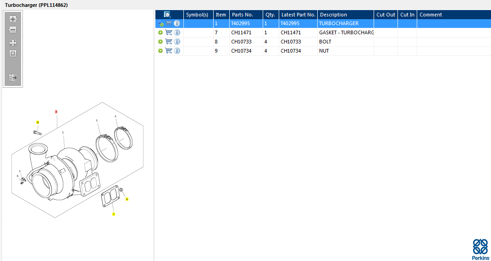Open gear icon for CH10734 NUT row
This screenshot has height=261, width=491.
coord(160,51)
